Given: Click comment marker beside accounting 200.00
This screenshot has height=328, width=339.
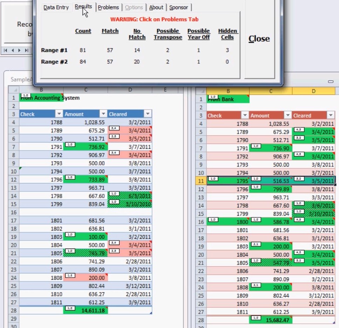Looking at the screenshot, I should [x=70, y=275].
